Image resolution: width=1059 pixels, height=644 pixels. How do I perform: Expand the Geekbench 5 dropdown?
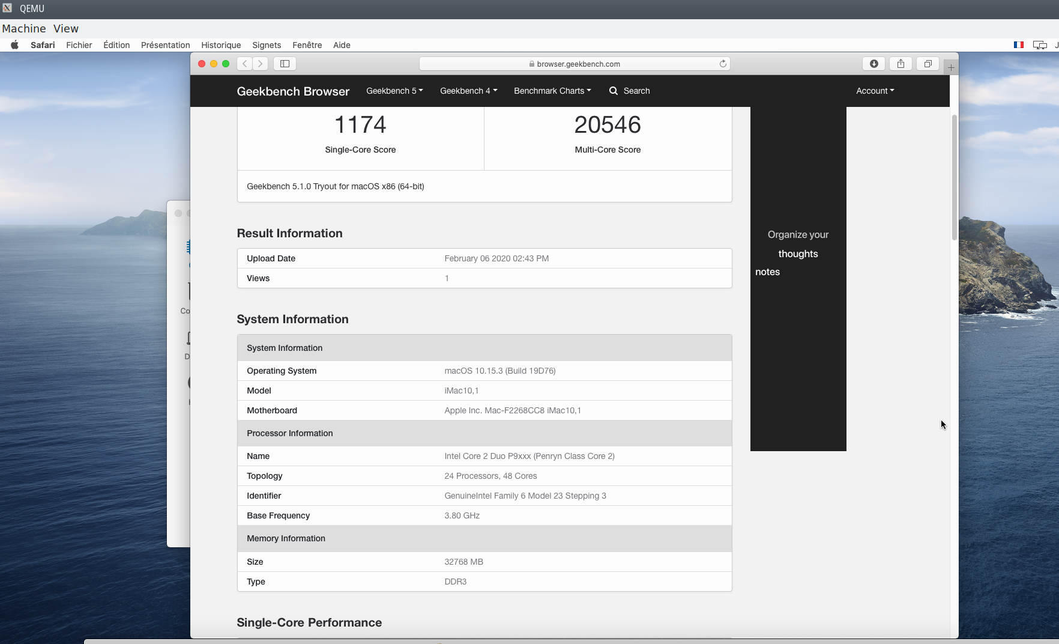(394, 91)
